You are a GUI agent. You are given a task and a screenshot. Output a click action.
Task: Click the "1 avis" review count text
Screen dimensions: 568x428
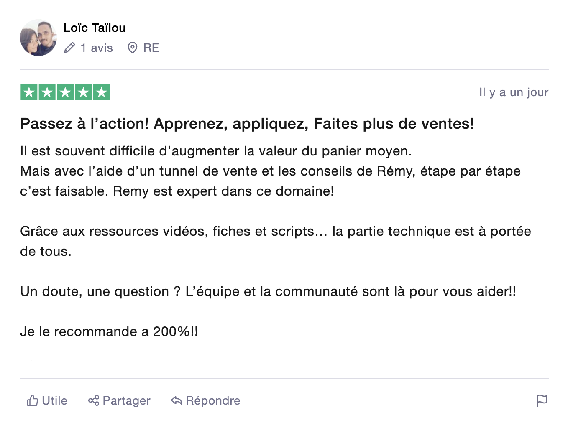[x=97, y=48]
